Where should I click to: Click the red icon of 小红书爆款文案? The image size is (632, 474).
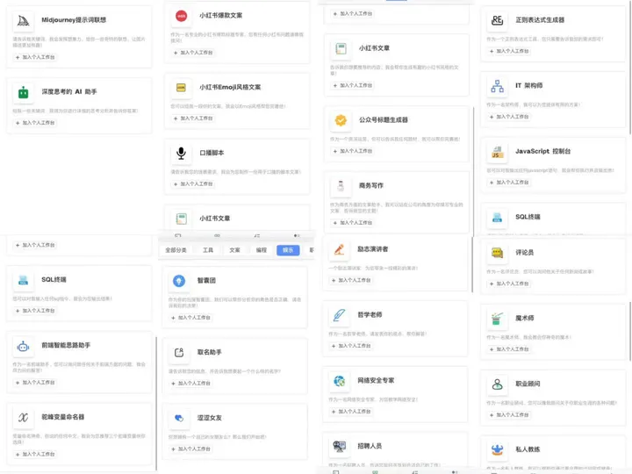[182, 16]
